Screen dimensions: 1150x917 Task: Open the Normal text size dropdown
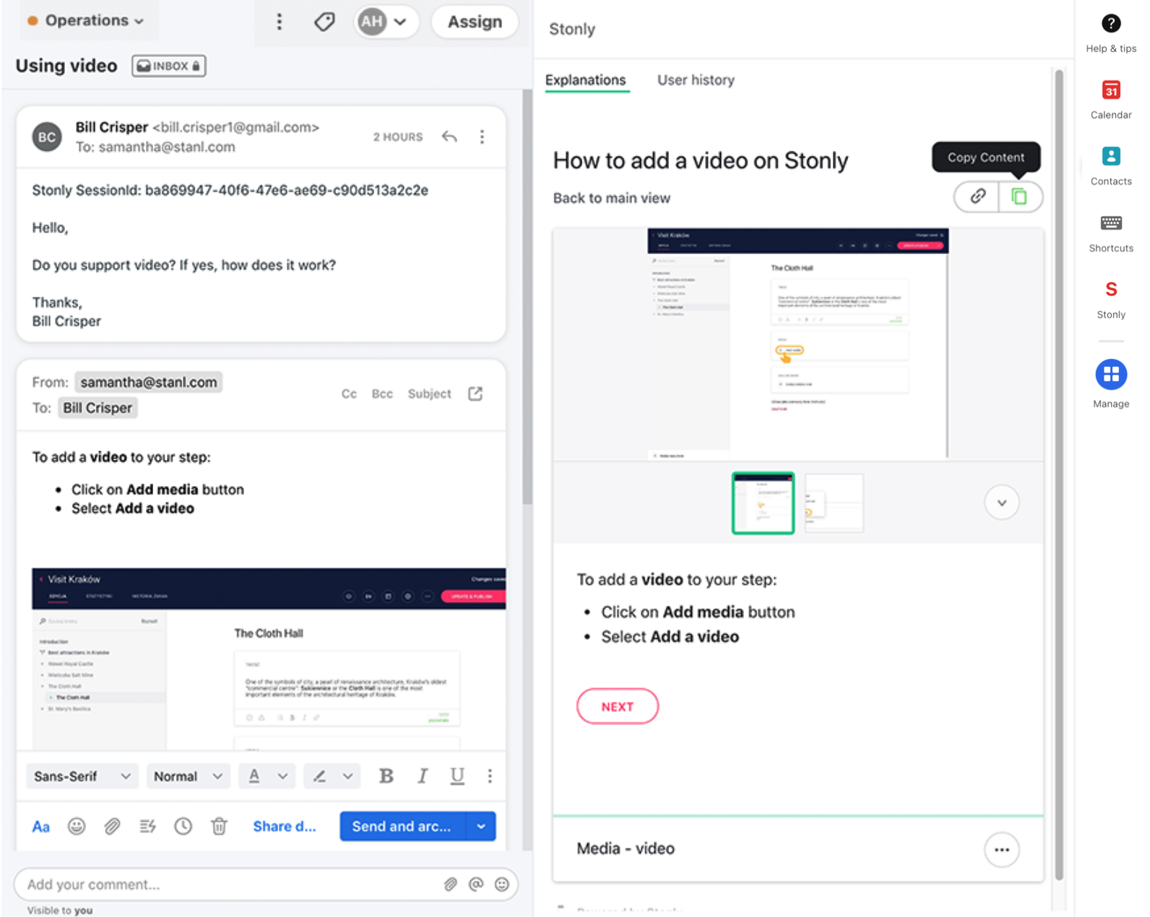pos(188,776)
